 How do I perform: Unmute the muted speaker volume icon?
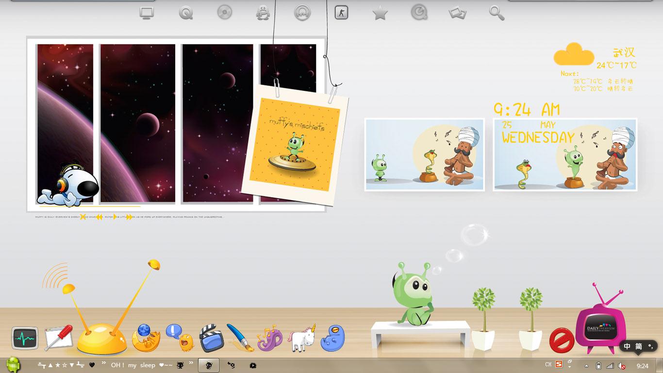click(622, 366)
